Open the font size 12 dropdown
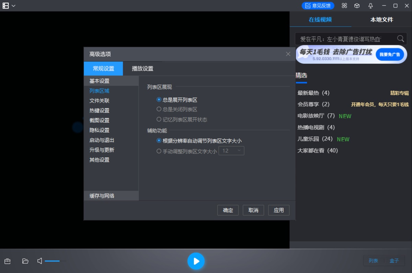 click(231, 150)
